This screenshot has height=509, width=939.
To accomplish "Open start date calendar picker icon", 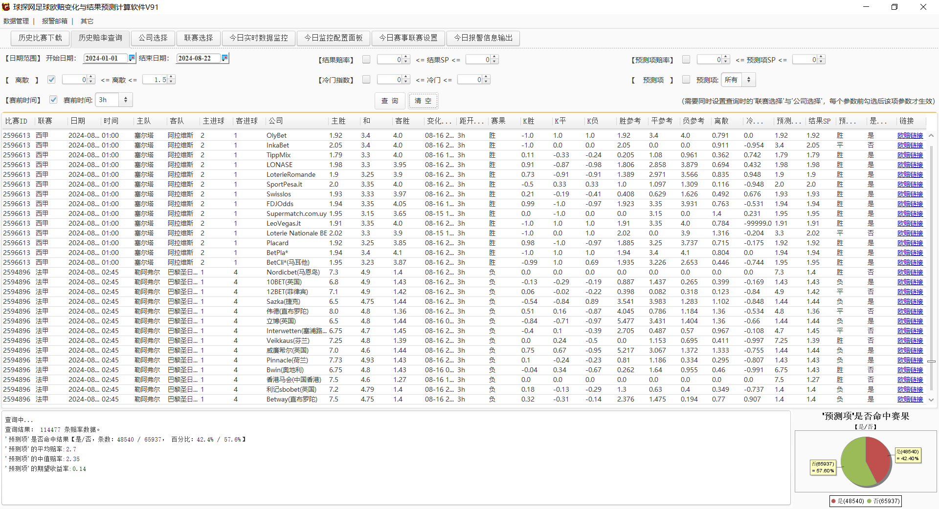I will [132, 58].
